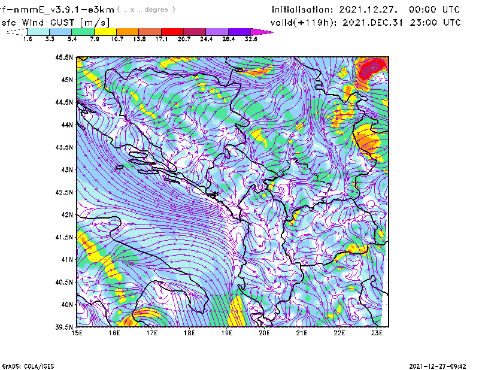
Task: Click the 40.5N latitude label
Action: point(64,282)
